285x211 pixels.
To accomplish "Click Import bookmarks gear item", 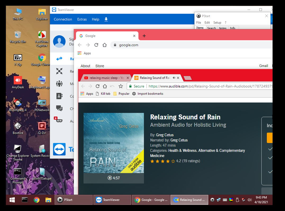I will pos(148,94).
